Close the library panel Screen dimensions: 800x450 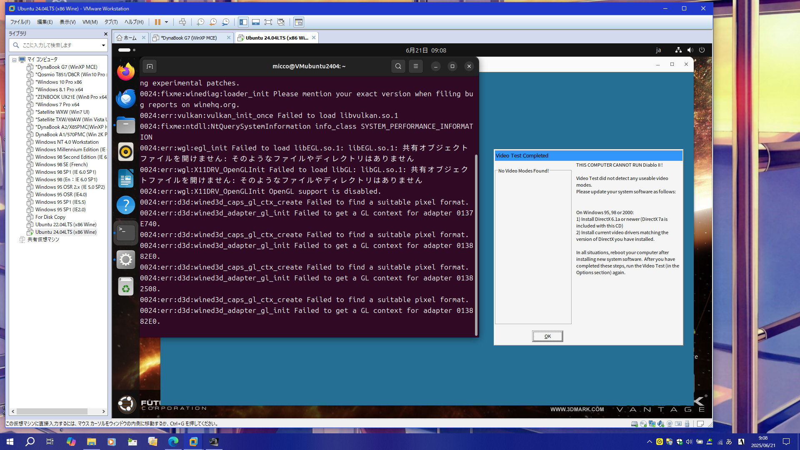coord(105,34)
